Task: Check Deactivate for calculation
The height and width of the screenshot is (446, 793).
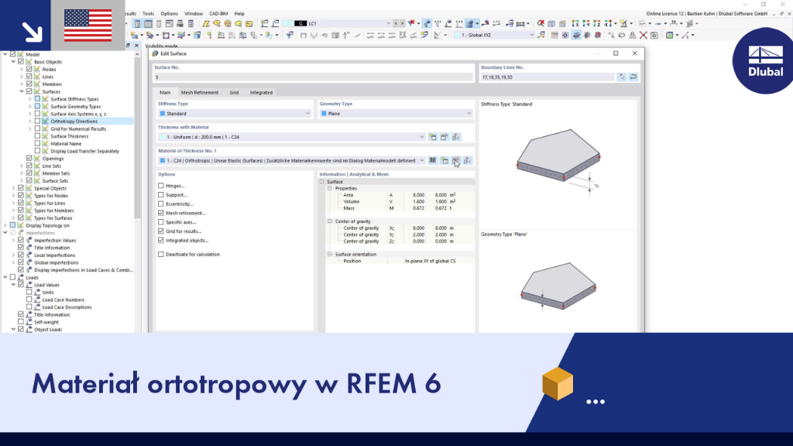Action: 161,254
